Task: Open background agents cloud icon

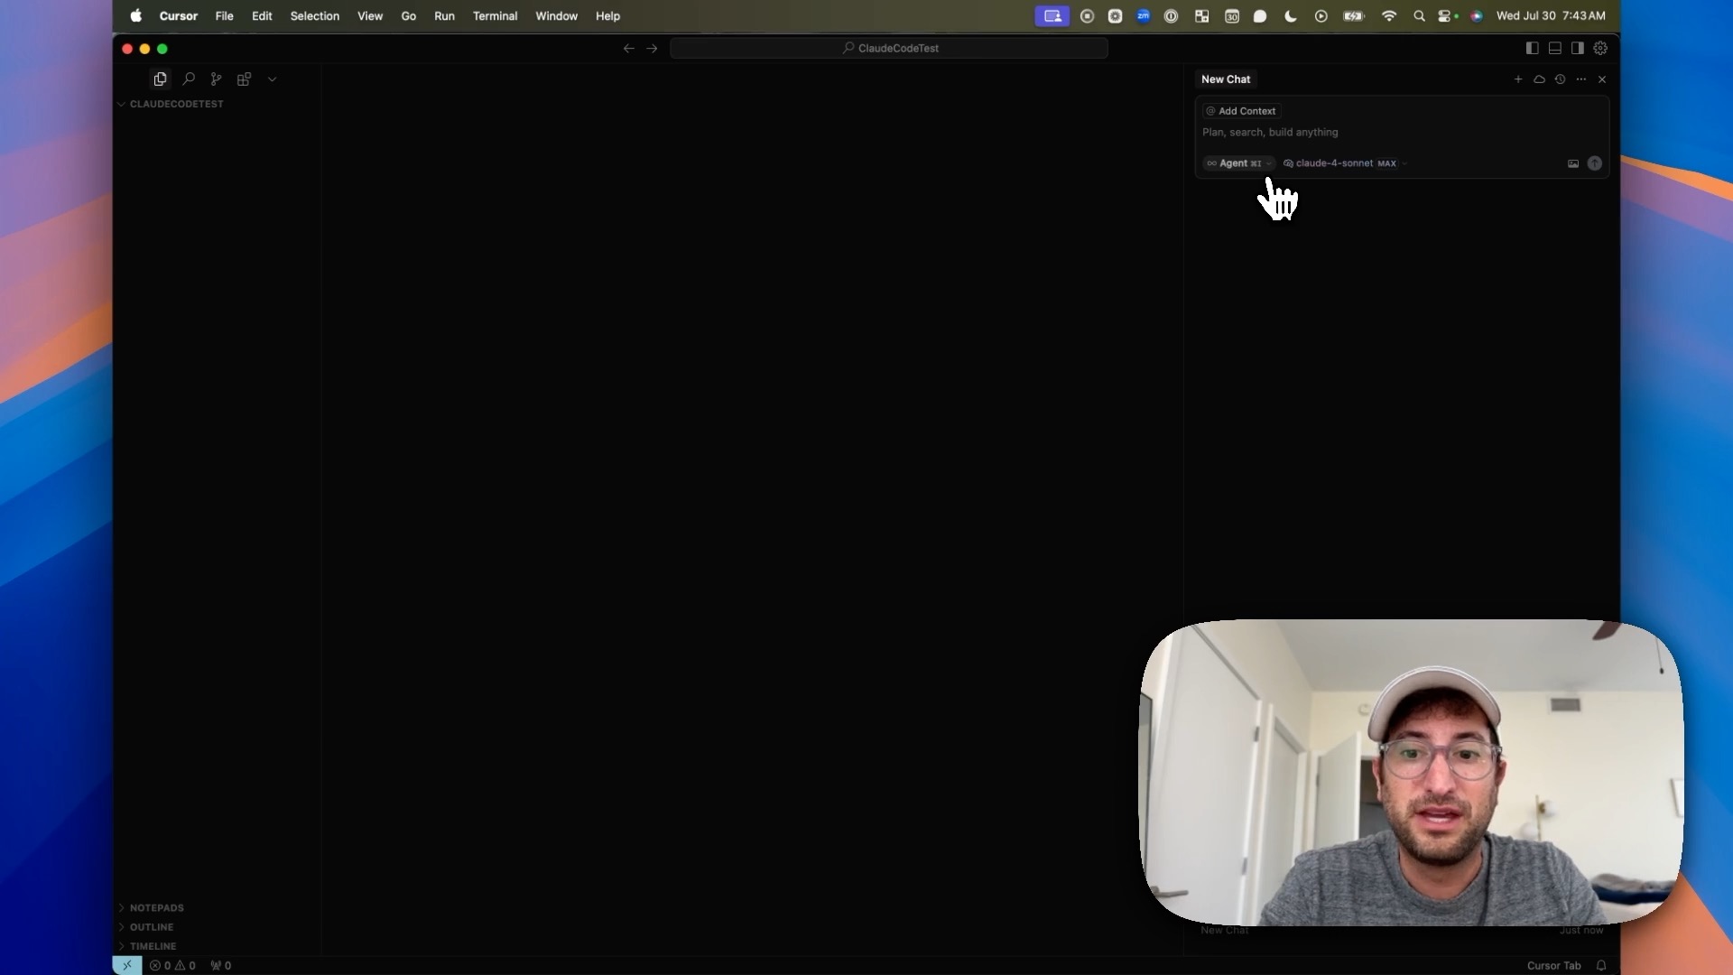Action: point(1539,79)
